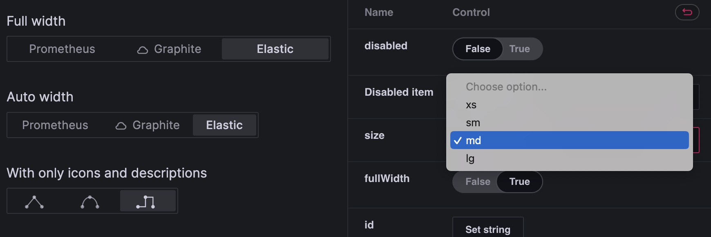Set disabled control to True
Image resolution: width=711 pixels, height=237 pixels.
[x=520, y=49]
